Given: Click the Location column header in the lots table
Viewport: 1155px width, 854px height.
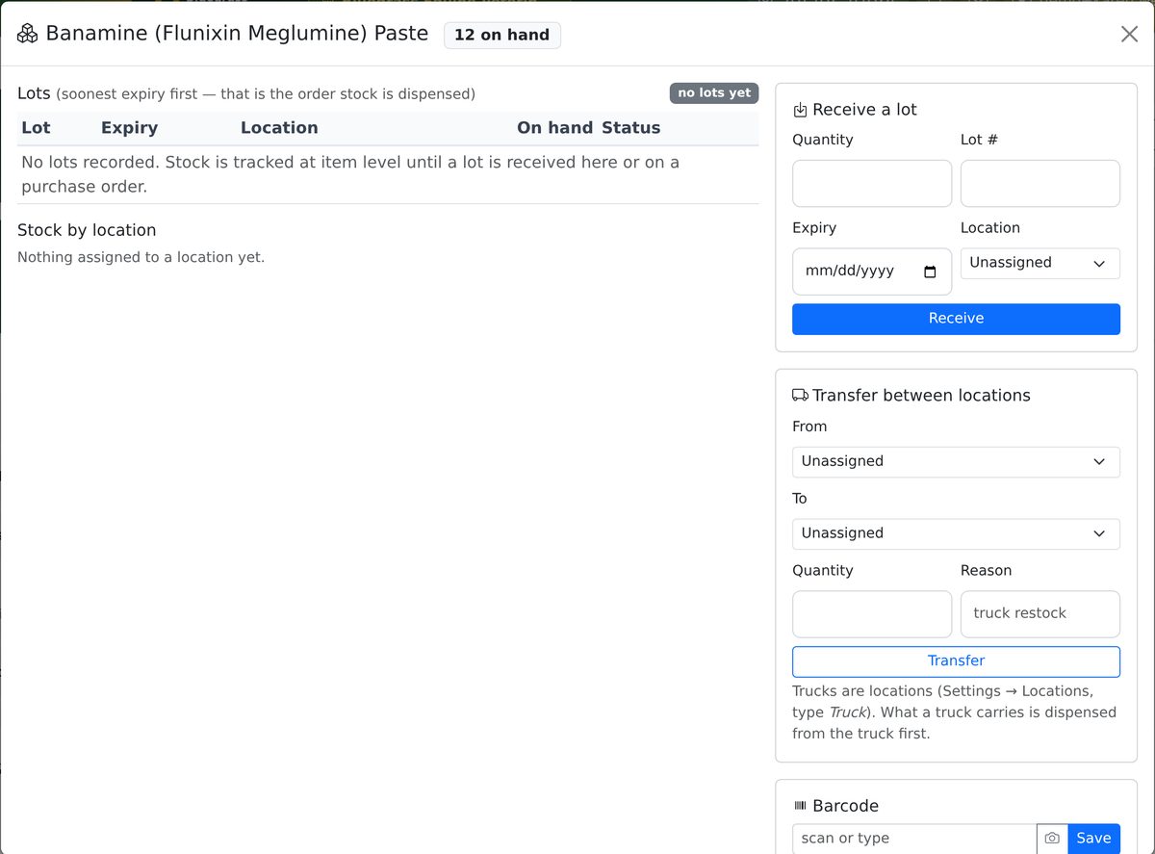Looking at the screenshot, I should (x=279, y=128).
